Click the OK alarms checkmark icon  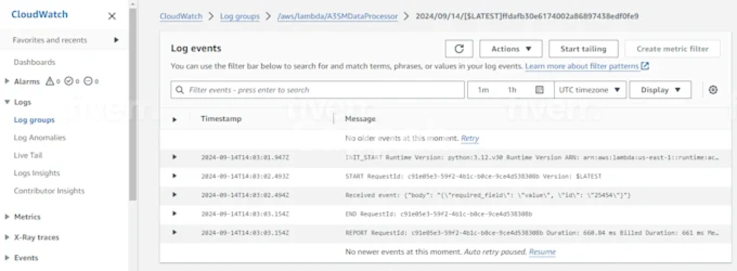pos(69,81)
